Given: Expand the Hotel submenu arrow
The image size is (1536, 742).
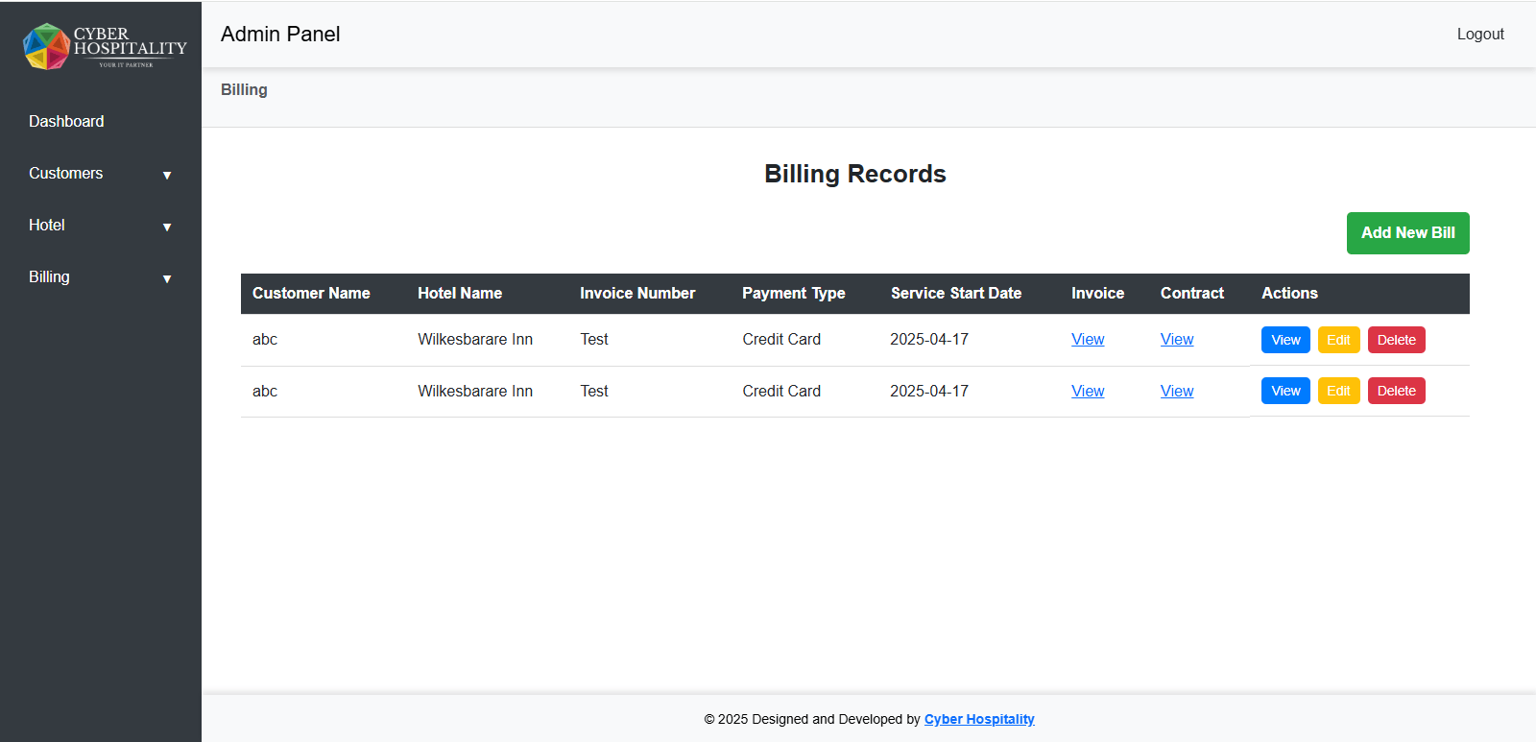Looking at the screenshot, I should click(x=167, y=227).
